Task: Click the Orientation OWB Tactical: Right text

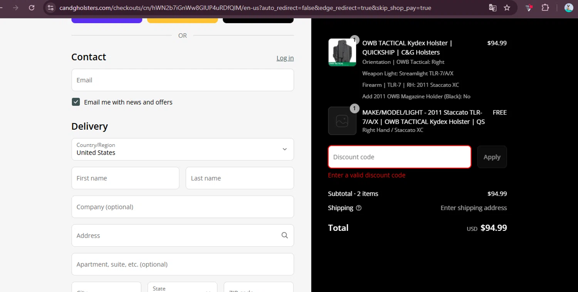Action: 403,62
